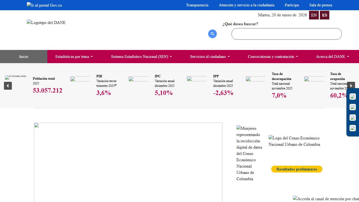Go to the Inicio tab

click(24, 57)
